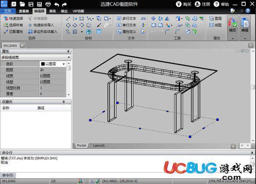Click the Mirror tool icon
This screenshot has width=256, height=184.
coord(167,19)
